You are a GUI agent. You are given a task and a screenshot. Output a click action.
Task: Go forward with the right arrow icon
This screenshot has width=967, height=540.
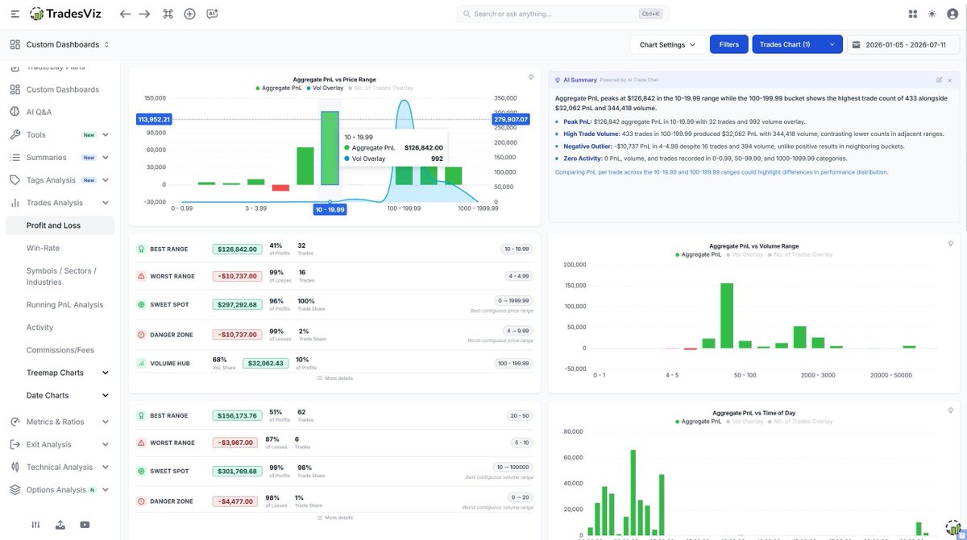pos(144,14)
